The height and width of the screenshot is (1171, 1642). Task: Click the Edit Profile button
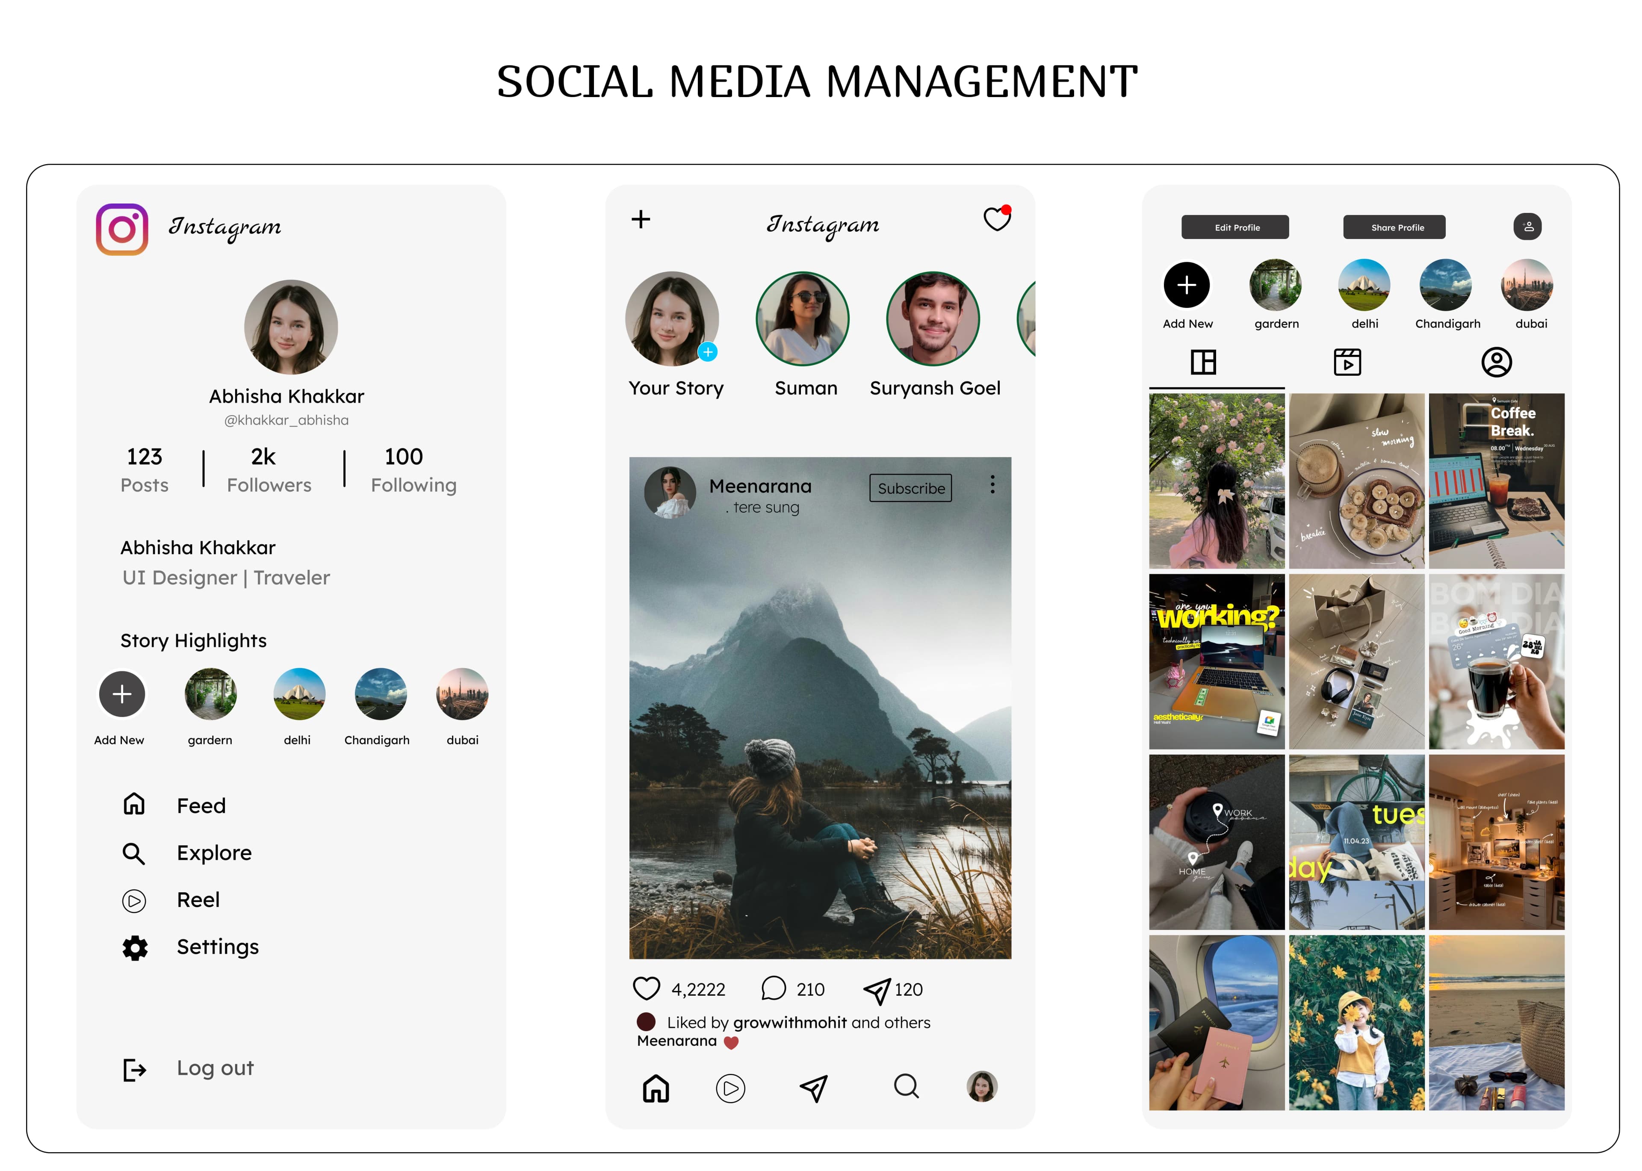coord(1235,227)
